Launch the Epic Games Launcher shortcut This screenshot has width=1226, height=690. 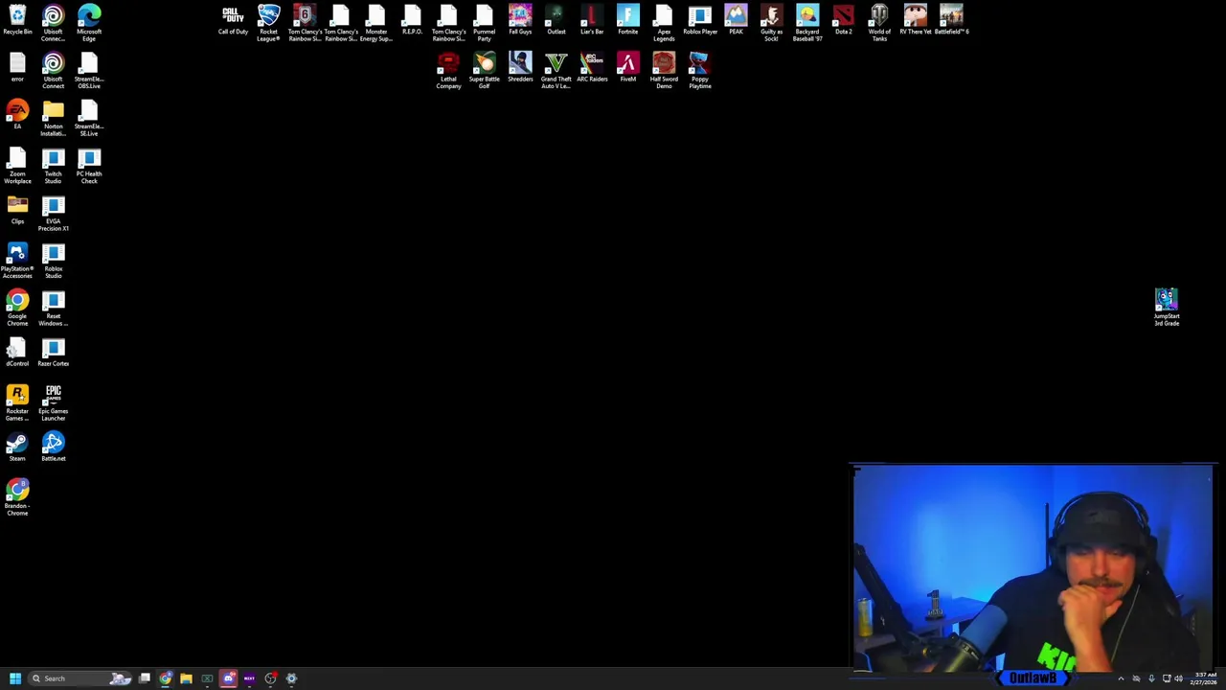(x=53, y=403)
